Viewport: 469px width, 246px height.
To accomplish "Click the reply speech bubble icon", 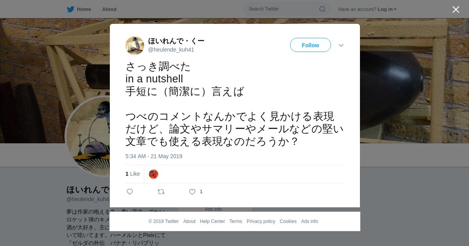I will point(130,192).
